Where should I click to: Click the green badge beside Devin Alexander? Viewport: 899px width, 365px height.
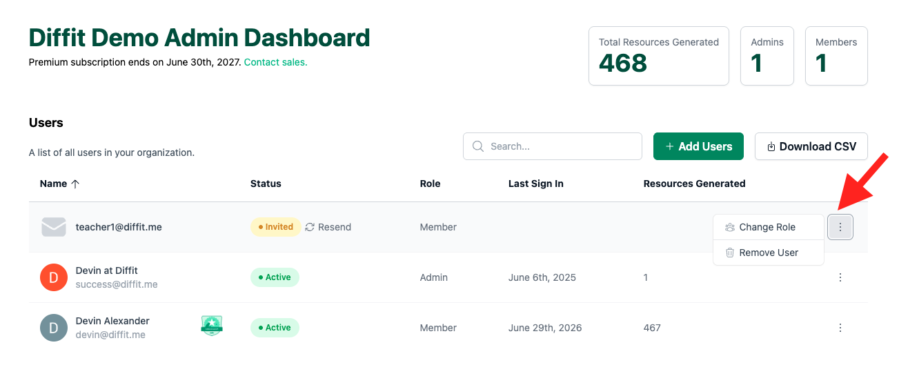point(212,325)
